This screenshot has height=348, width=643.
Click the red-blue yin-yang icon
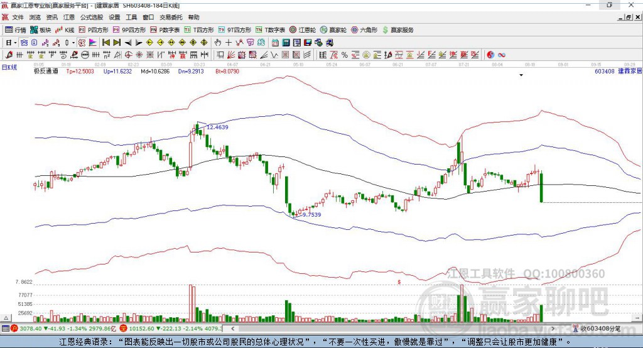tap(490, 55)
